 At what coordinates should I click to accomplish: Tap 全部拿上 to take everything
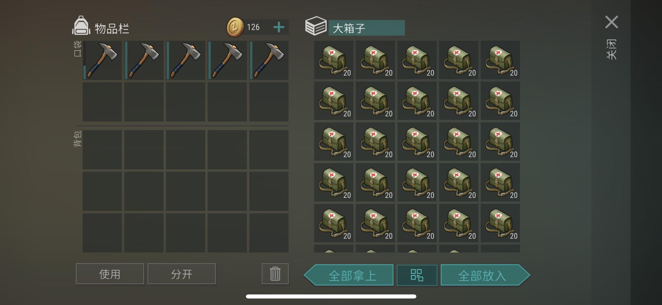point(349,275)
